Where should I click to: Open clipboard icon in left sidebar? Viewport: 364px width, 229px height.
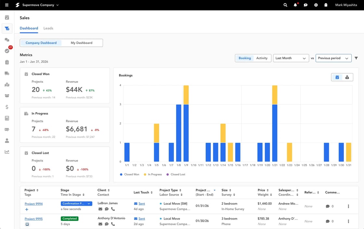point(7,62)
